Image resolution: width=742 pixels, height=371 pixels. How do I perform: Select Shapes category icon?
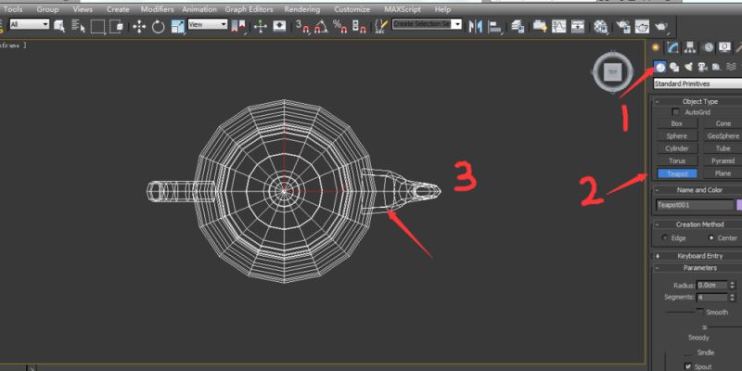point(674,67)
